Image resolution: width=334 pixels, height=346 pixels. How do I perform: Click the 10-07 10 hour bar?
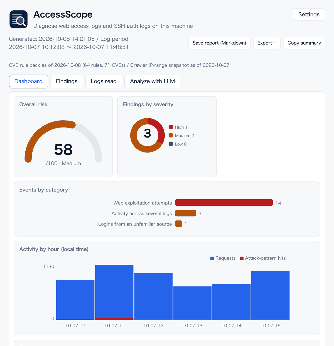coord(75,300)
